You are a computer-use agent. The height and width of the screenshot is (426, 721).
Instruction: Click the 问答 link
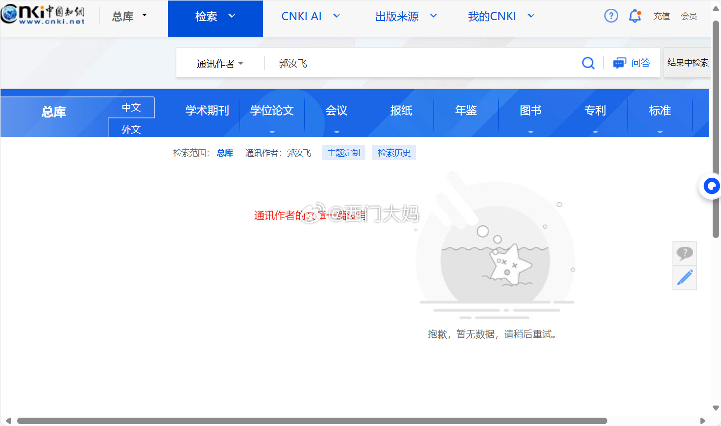click(x=640, y=63)
